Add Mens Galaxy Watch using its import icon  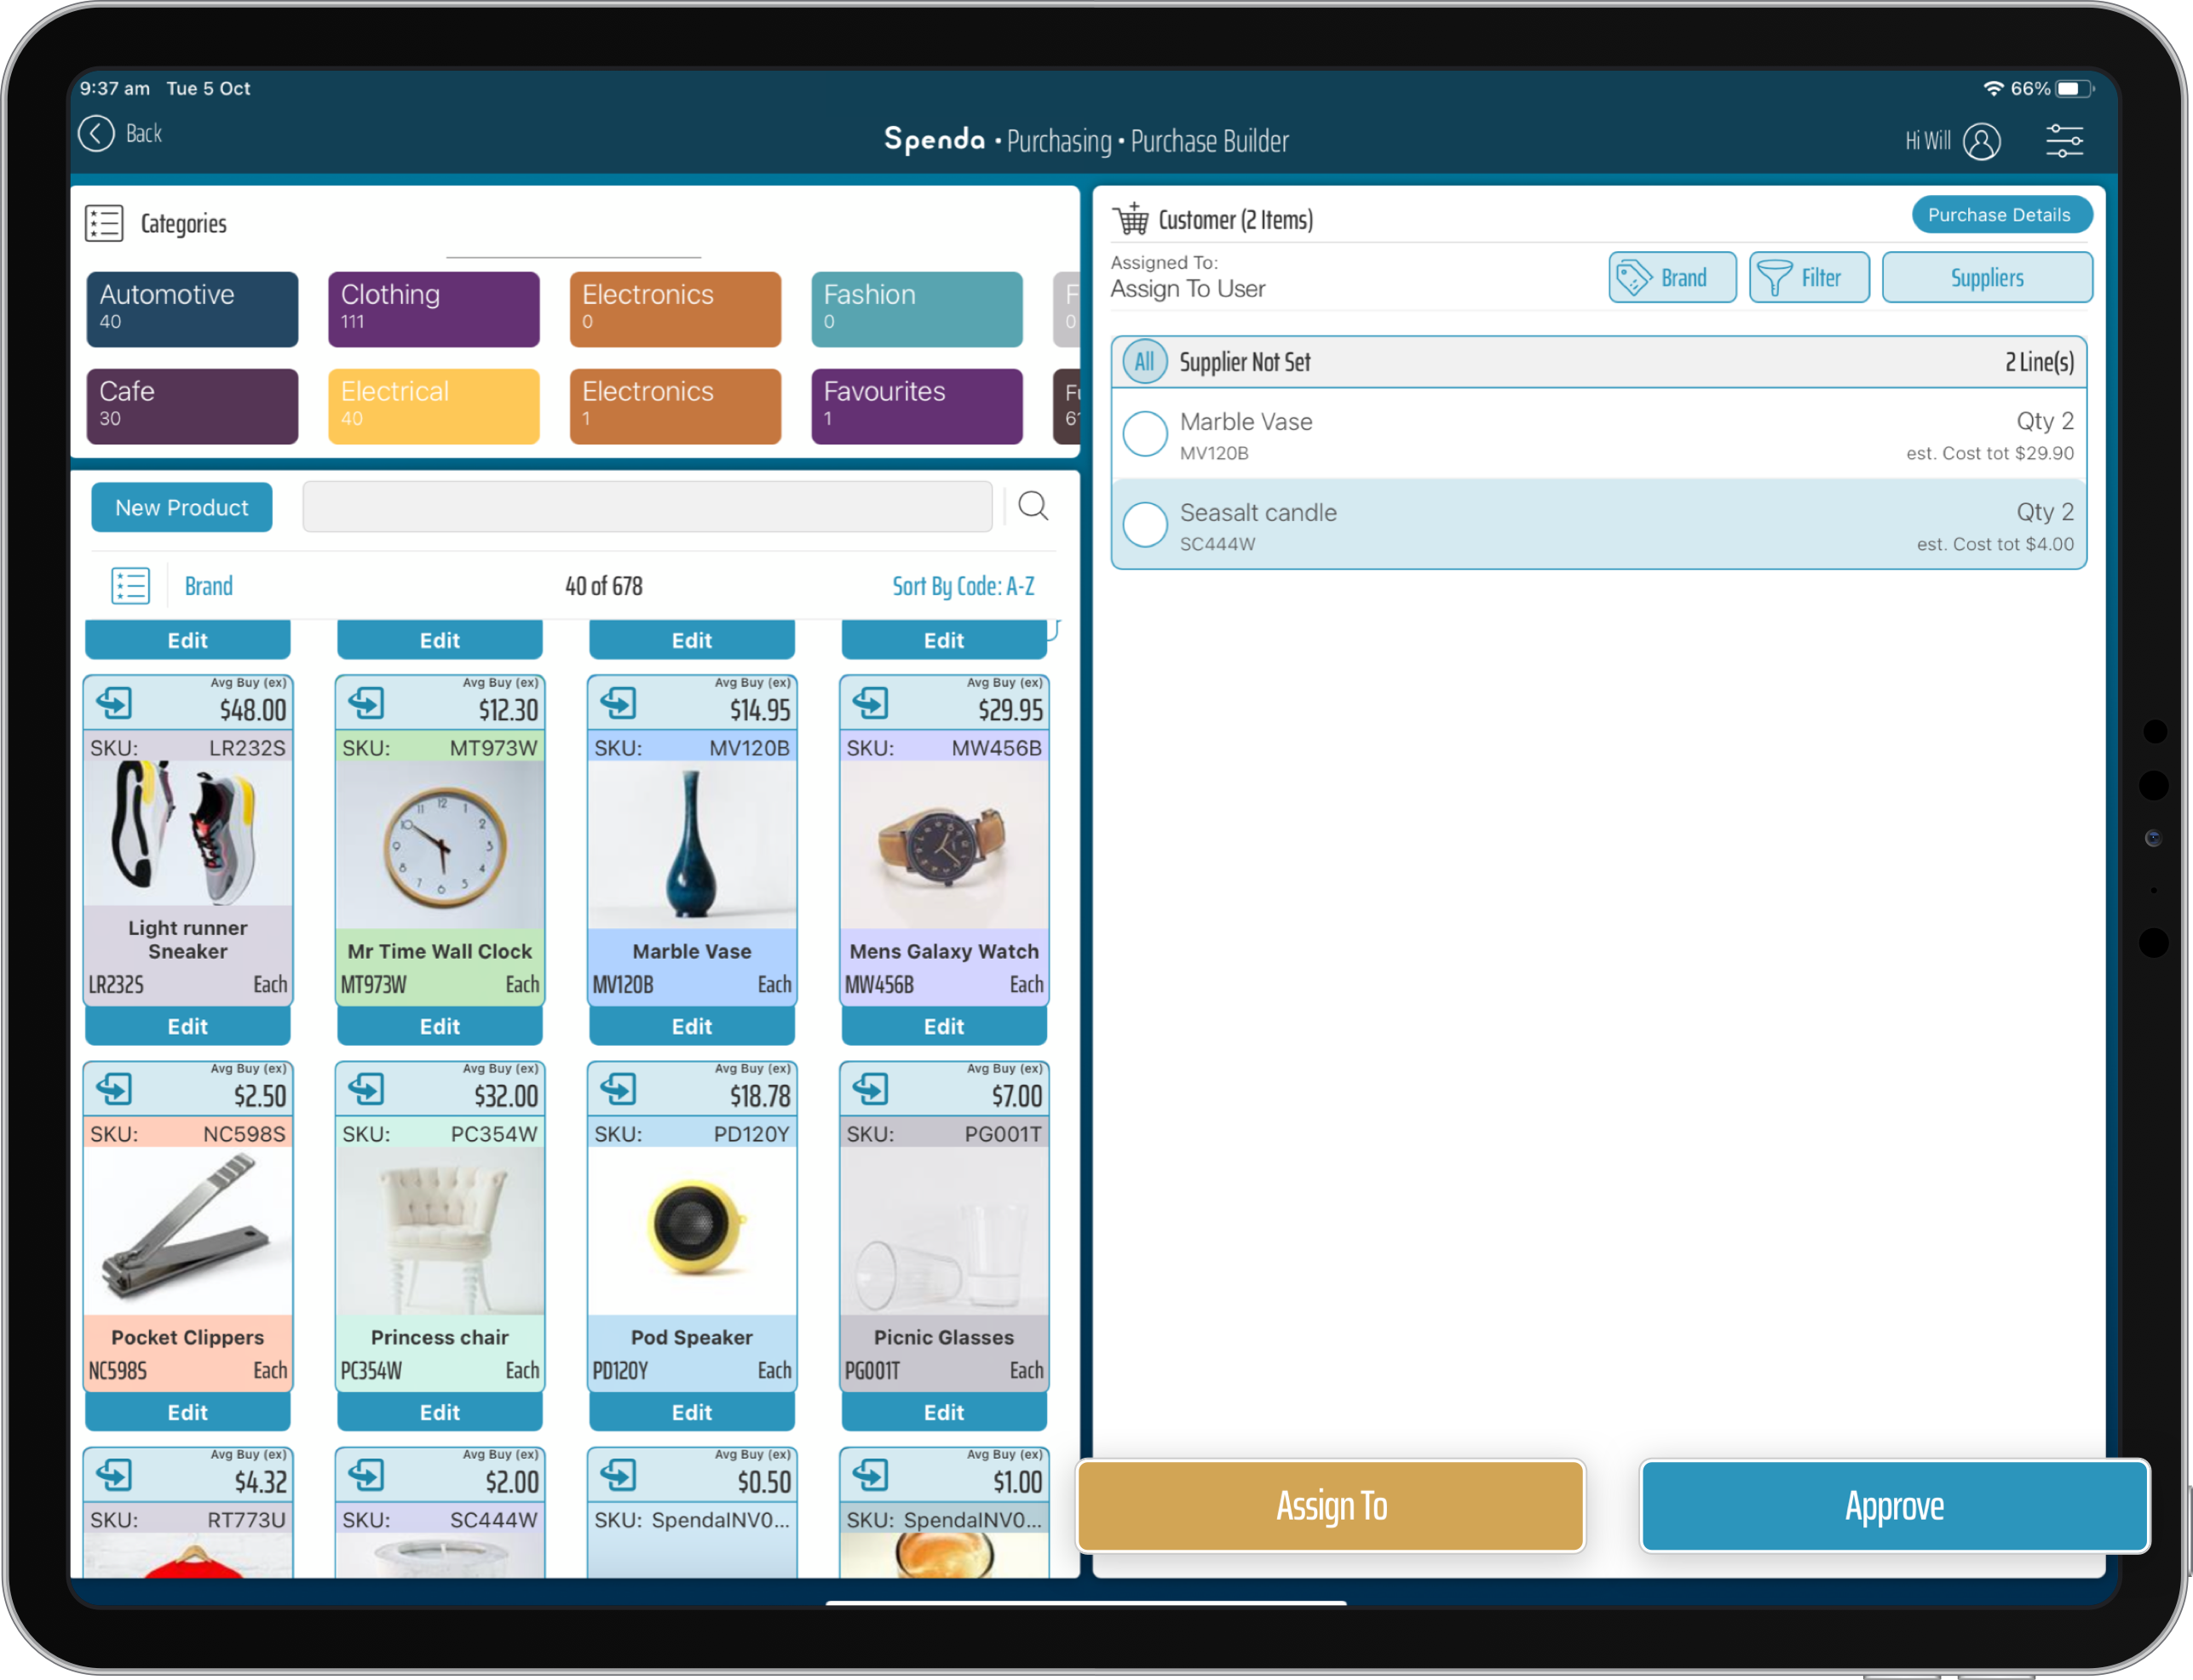click(871, 703)
